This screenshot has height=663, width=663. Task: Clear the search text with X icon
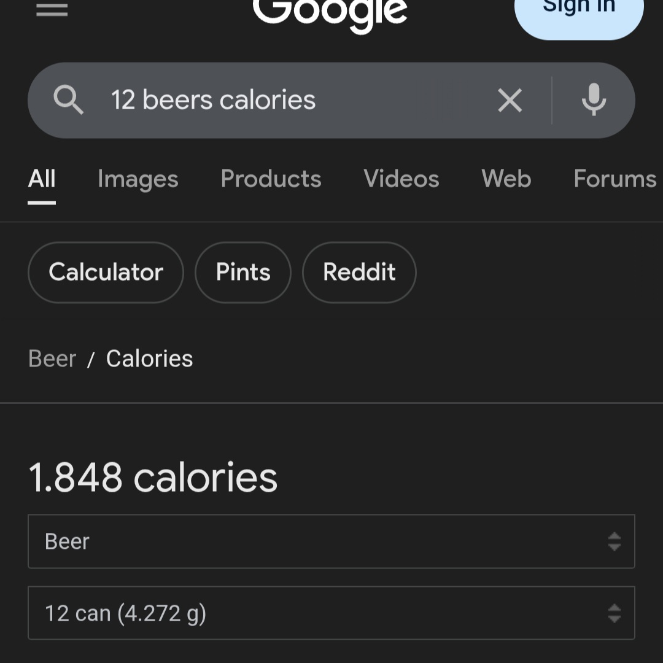coord(510,100)
